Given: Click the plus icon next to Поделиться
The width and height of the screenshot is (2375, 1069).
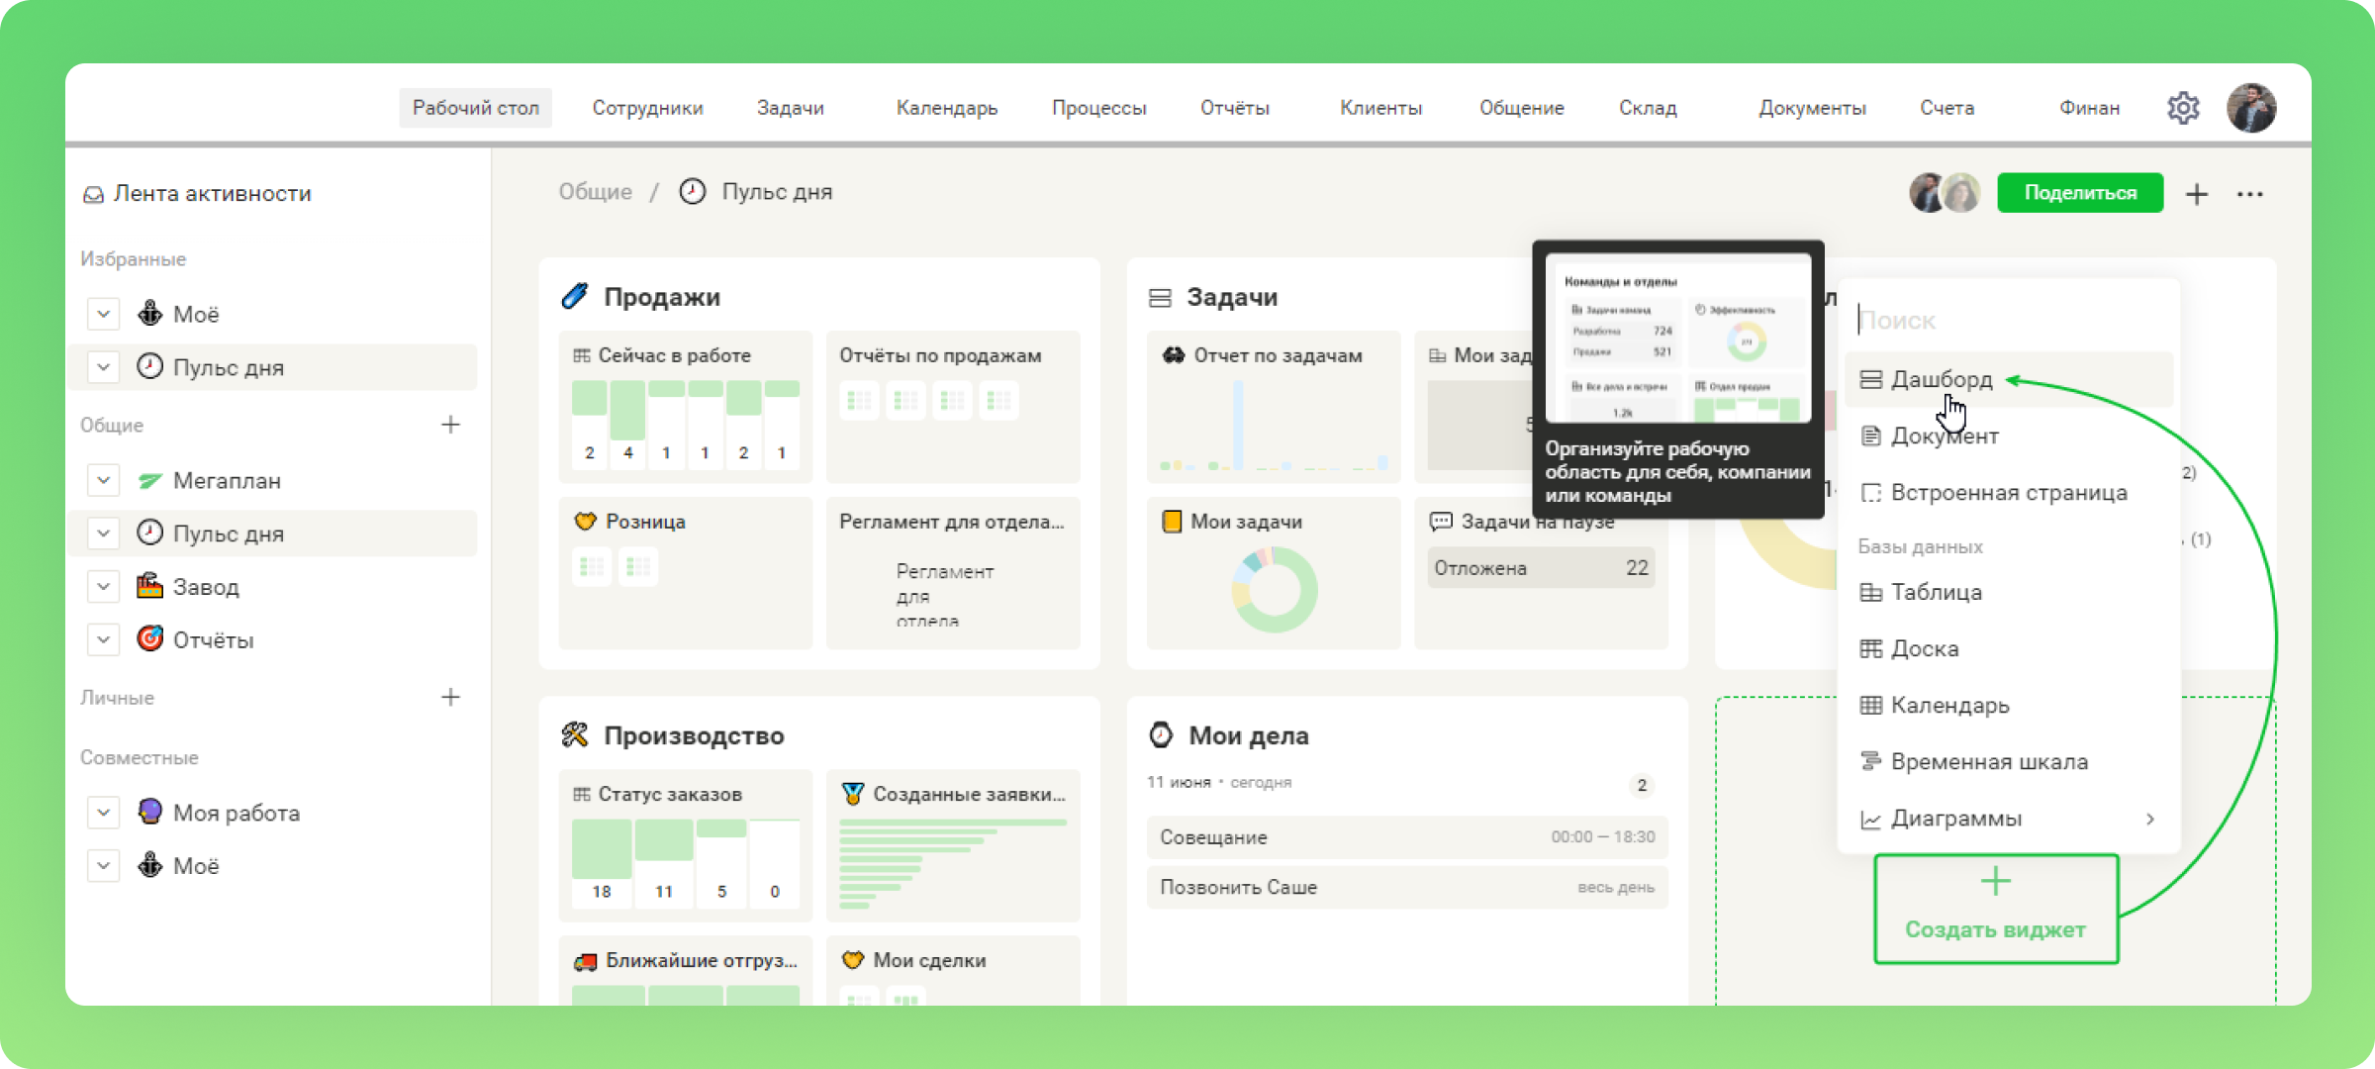Looking at the screenshot, I should coord(2197,194).
